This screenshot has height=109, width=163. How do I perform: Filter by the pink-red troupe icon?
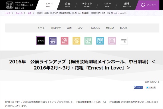[65, 41]
